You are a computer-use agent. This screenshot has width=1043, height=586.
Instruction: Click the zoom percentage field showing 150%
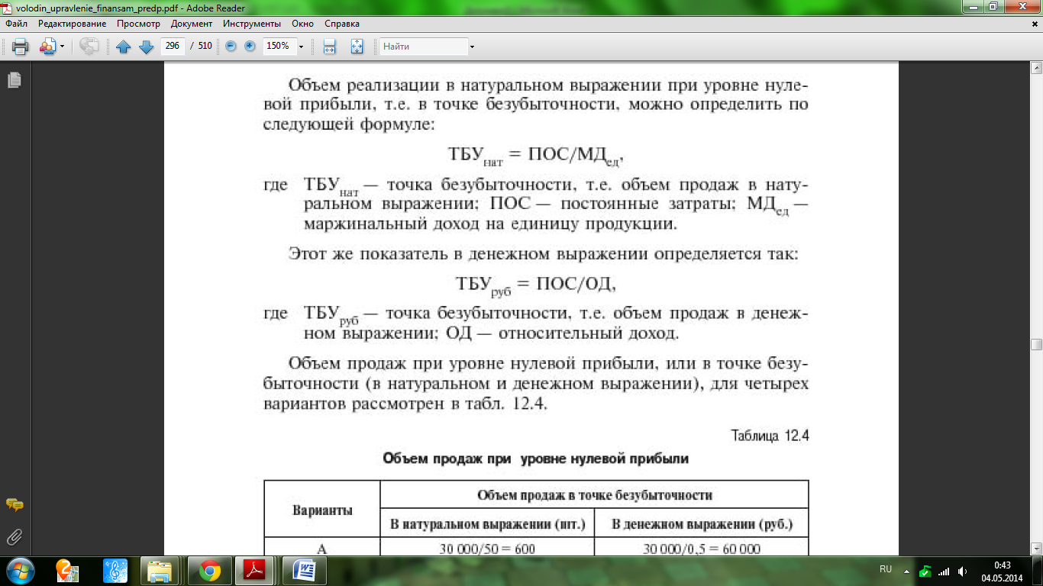(279, 46)
